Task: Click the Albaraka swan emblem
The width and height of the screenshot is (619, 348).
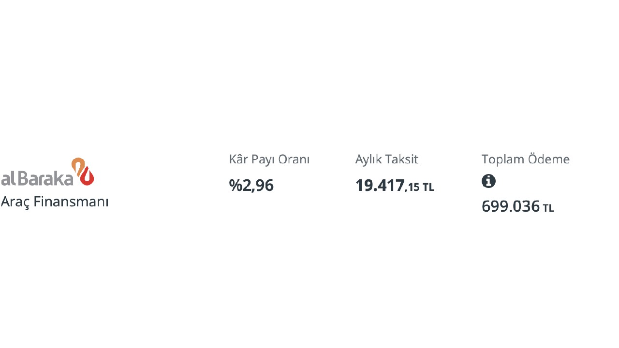Action: coord(83,172)
